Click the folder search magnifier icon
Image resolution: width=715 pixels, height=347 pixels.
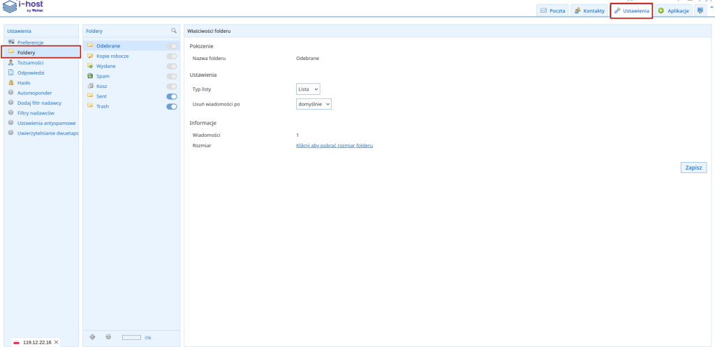tap(174, 31)
